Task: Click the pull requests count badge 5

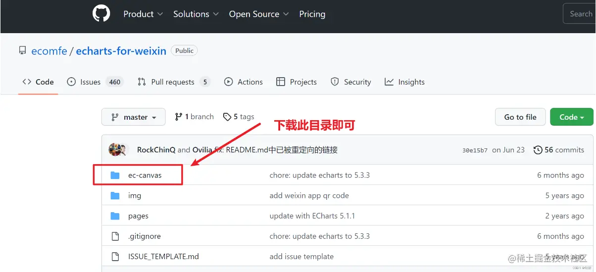Action: pyautogui.click(x=205, y=82)
